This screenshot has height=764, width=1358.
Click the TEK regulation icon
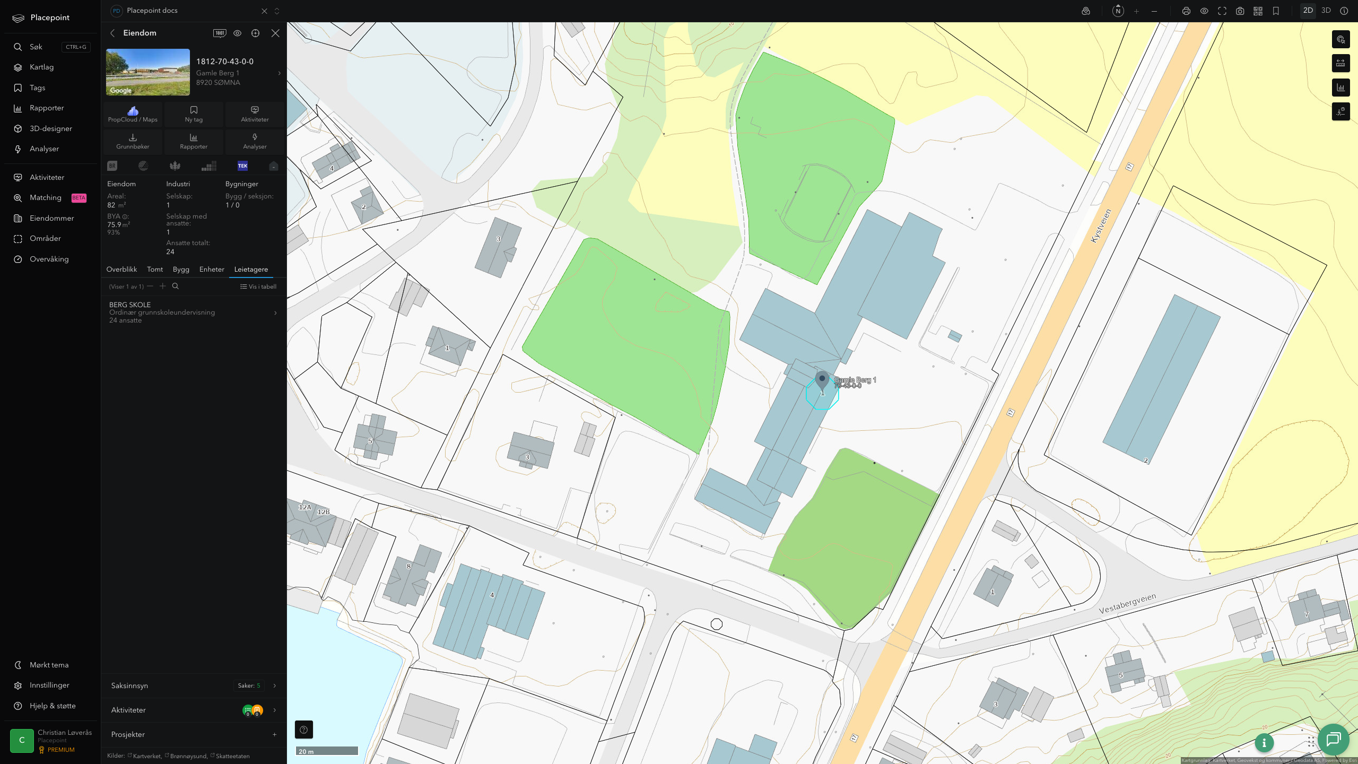coord(242,166)
